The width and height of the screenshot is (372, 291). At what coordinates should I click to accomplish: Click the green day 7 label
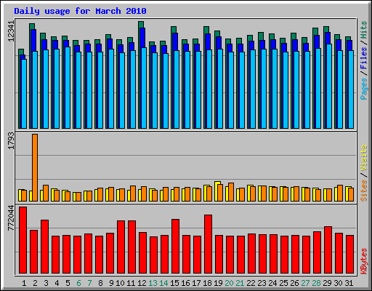tap(89, 283)
